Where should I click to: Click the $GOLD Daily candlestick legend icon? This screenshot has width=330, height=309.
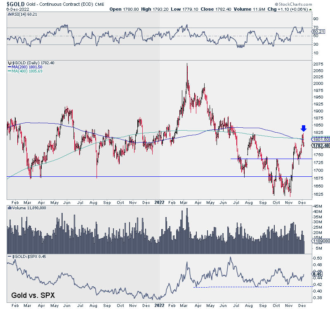pos(9,63)
